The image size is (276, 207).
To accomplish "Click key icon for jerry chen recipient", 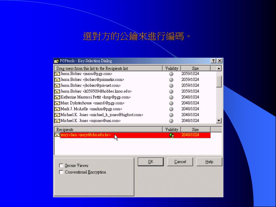I will [57, 135].
